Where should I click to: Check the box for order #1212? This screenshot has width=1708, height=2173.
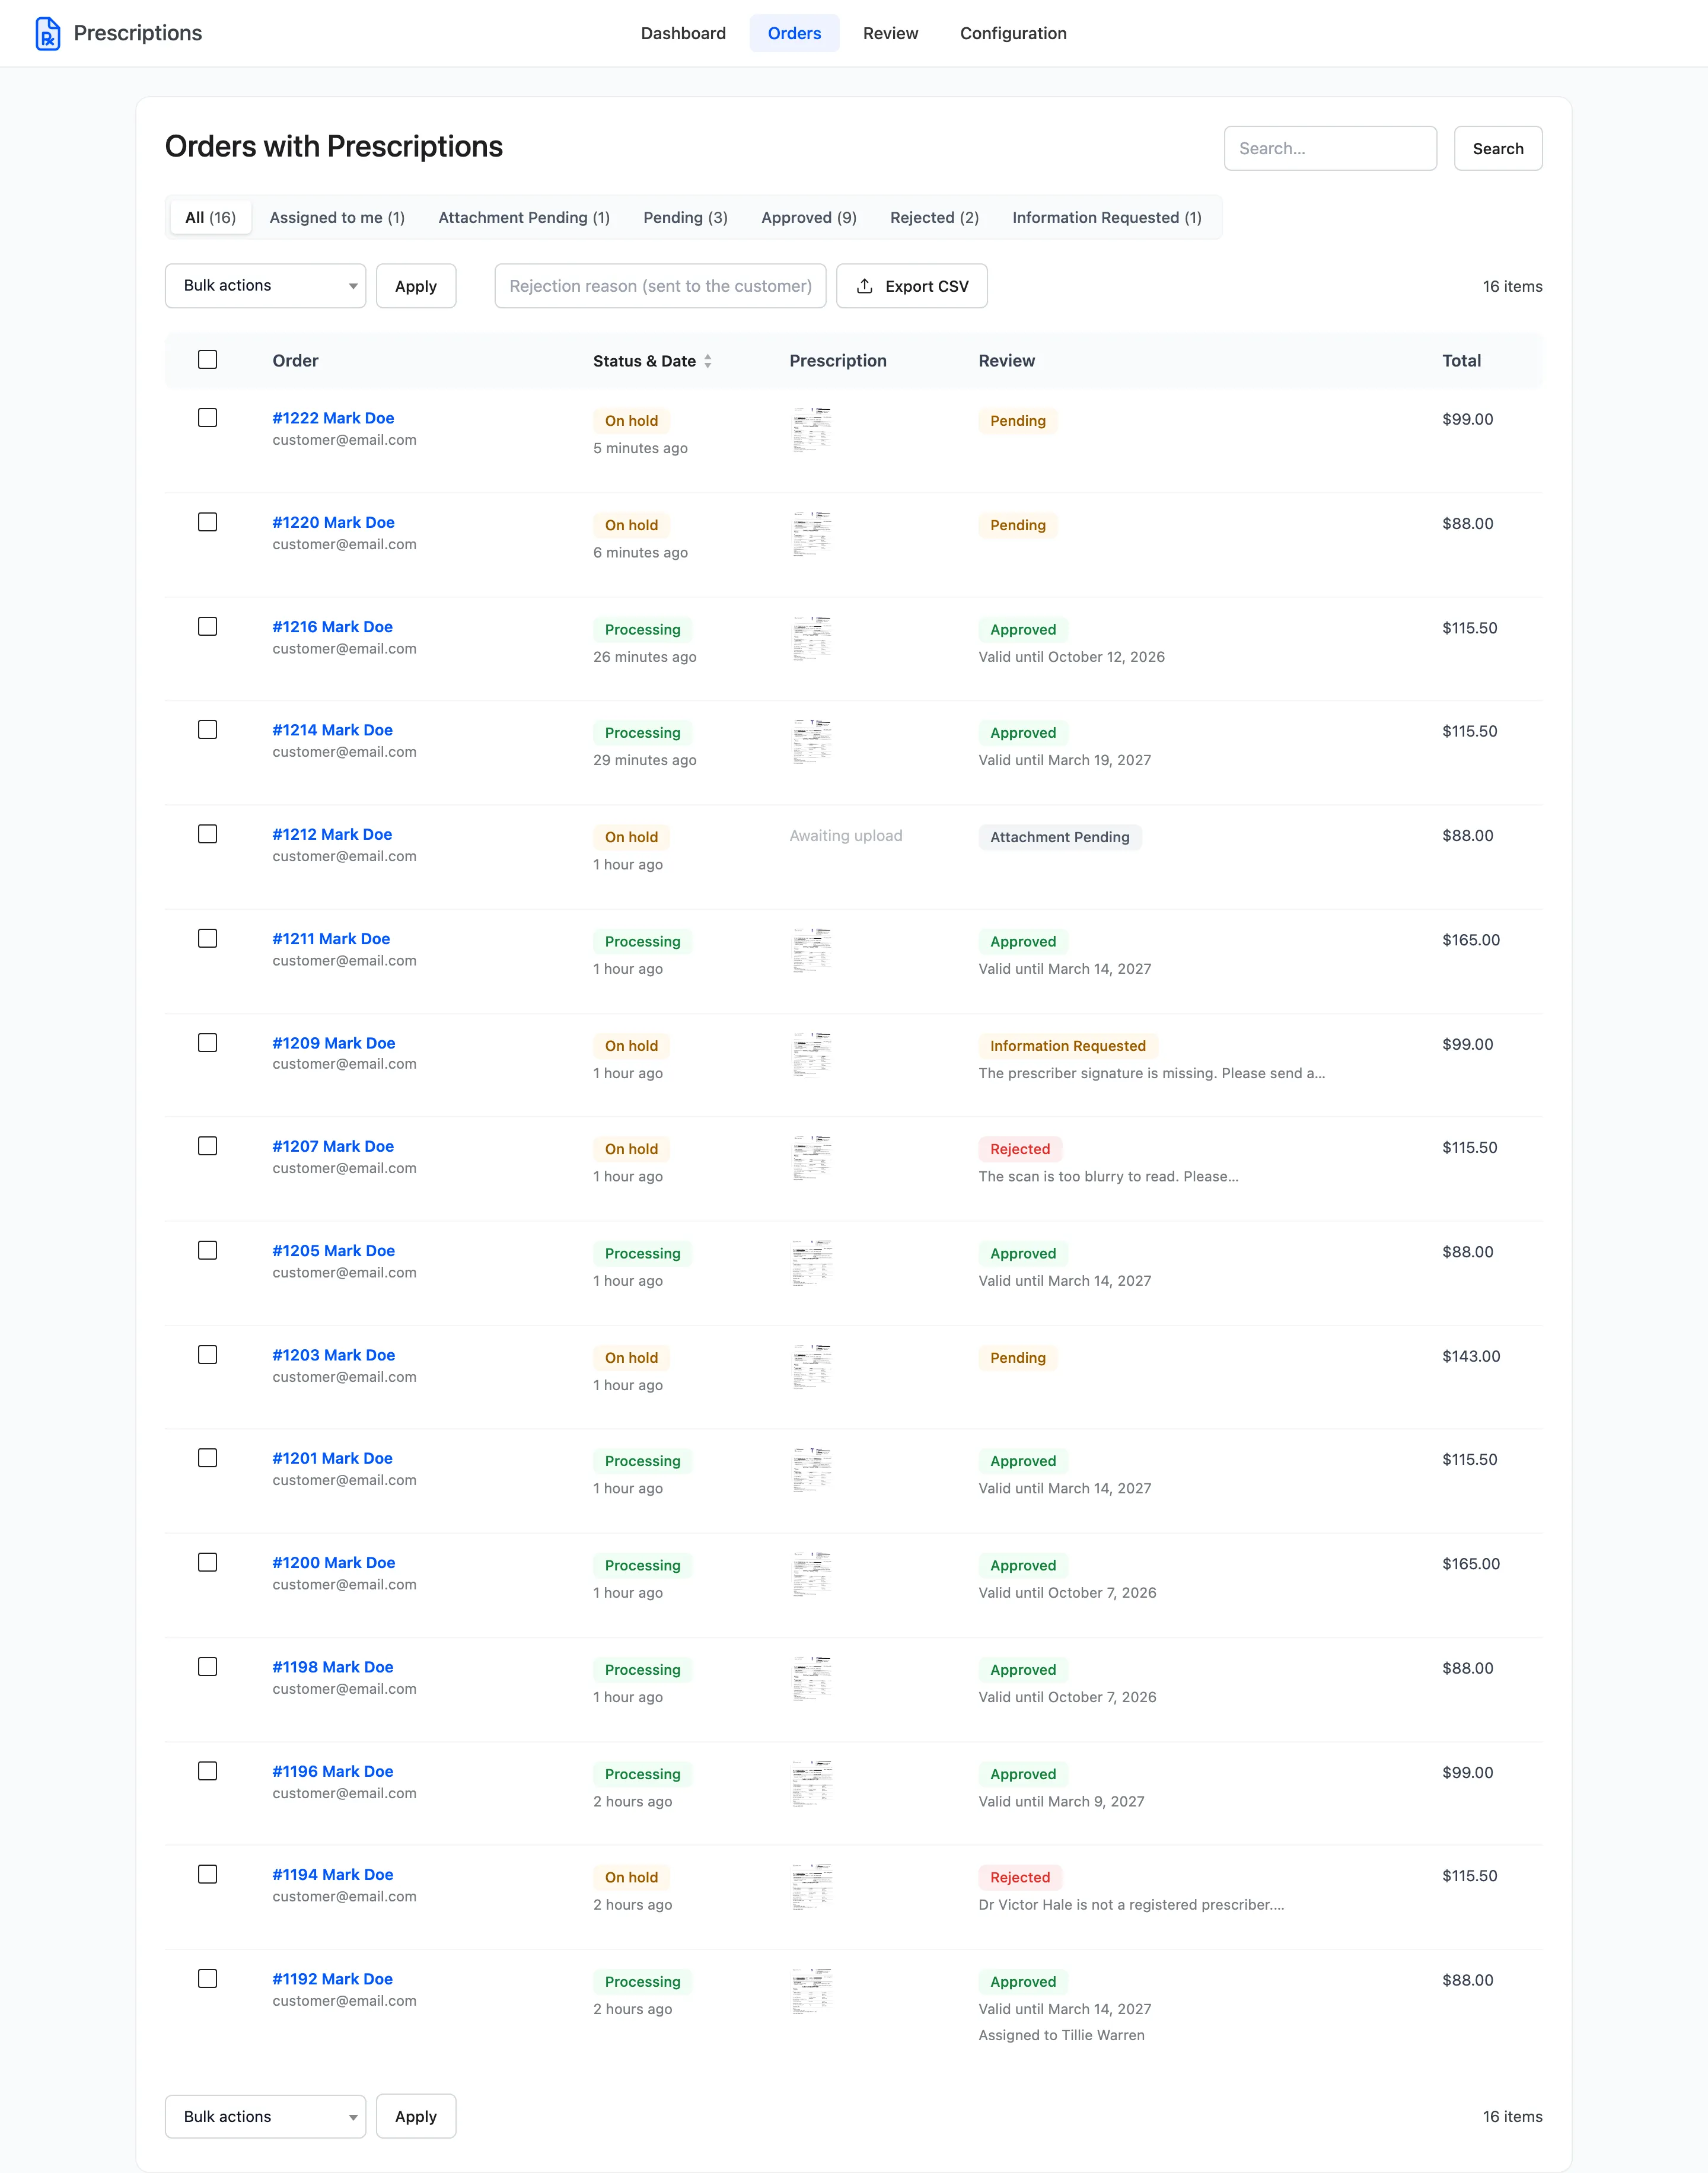point(207,834)
